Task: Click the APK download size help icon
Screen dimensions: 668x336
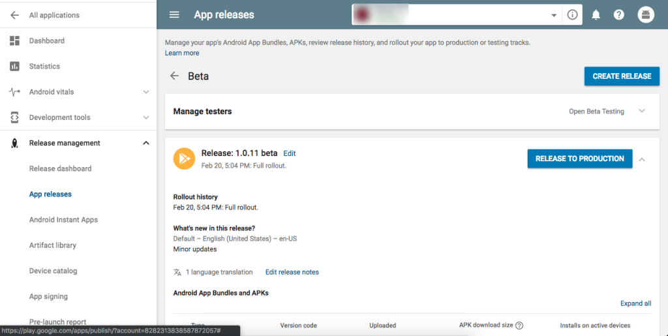Action: click(519, 325)
